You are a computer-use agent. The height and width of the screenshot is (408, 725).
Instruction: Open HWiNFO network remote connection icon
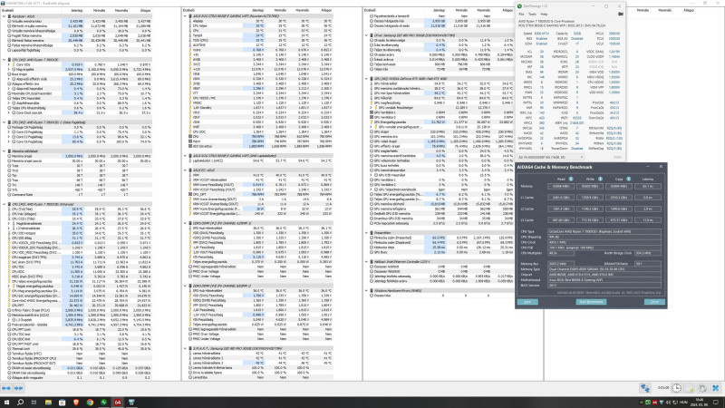(x=645, y=388)
